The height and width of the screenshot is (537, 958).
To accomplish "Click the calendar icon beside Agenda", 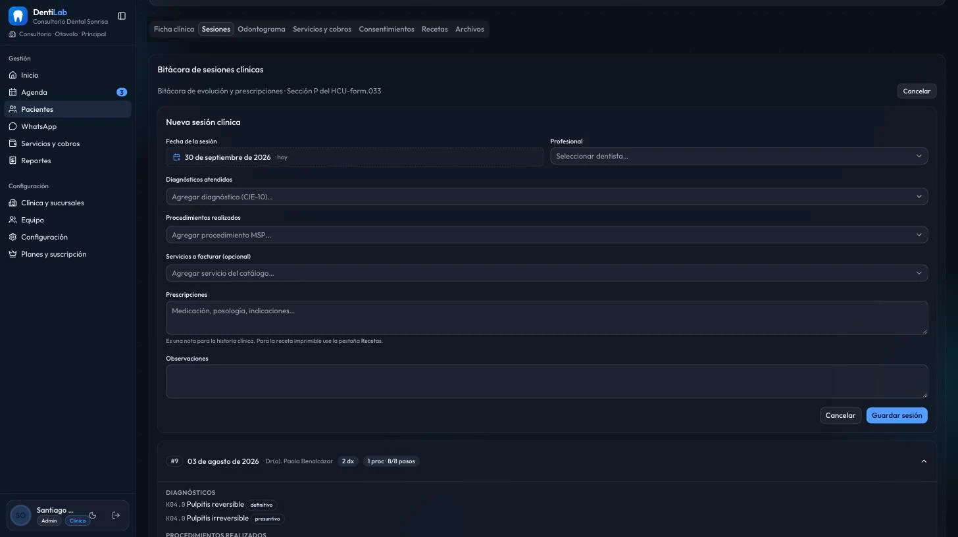I will click(x=13, y=92).
